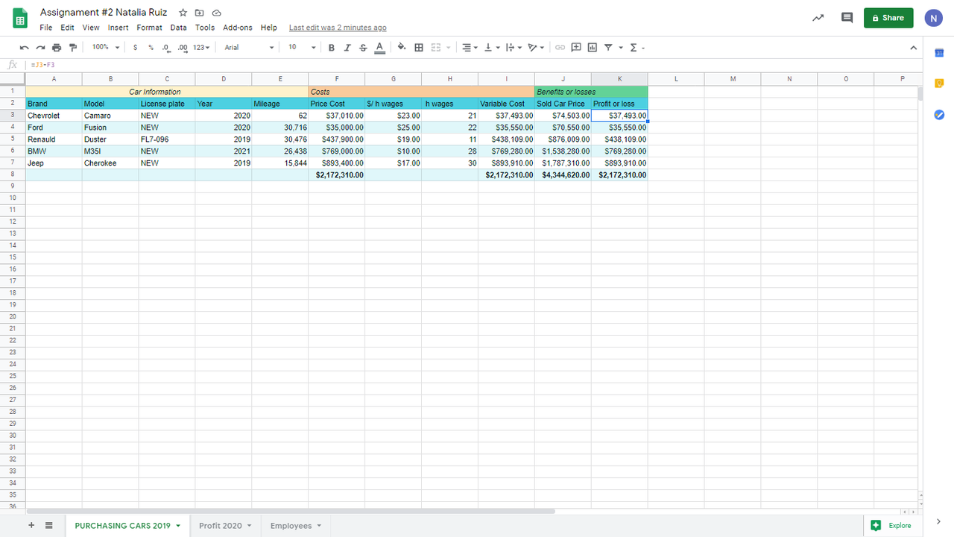Open the Borders tool
The height and width of the screenshot is (537, 954).
click(419, 47)
